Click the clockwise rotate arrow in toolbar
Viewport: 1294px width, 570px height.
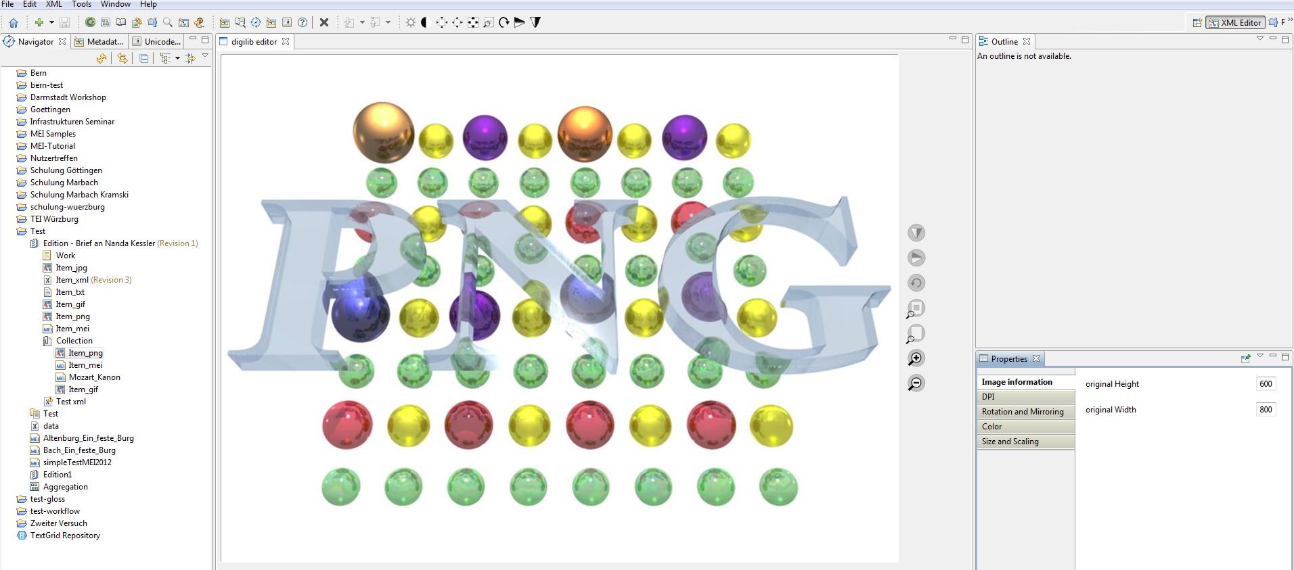tap(504, 22)
